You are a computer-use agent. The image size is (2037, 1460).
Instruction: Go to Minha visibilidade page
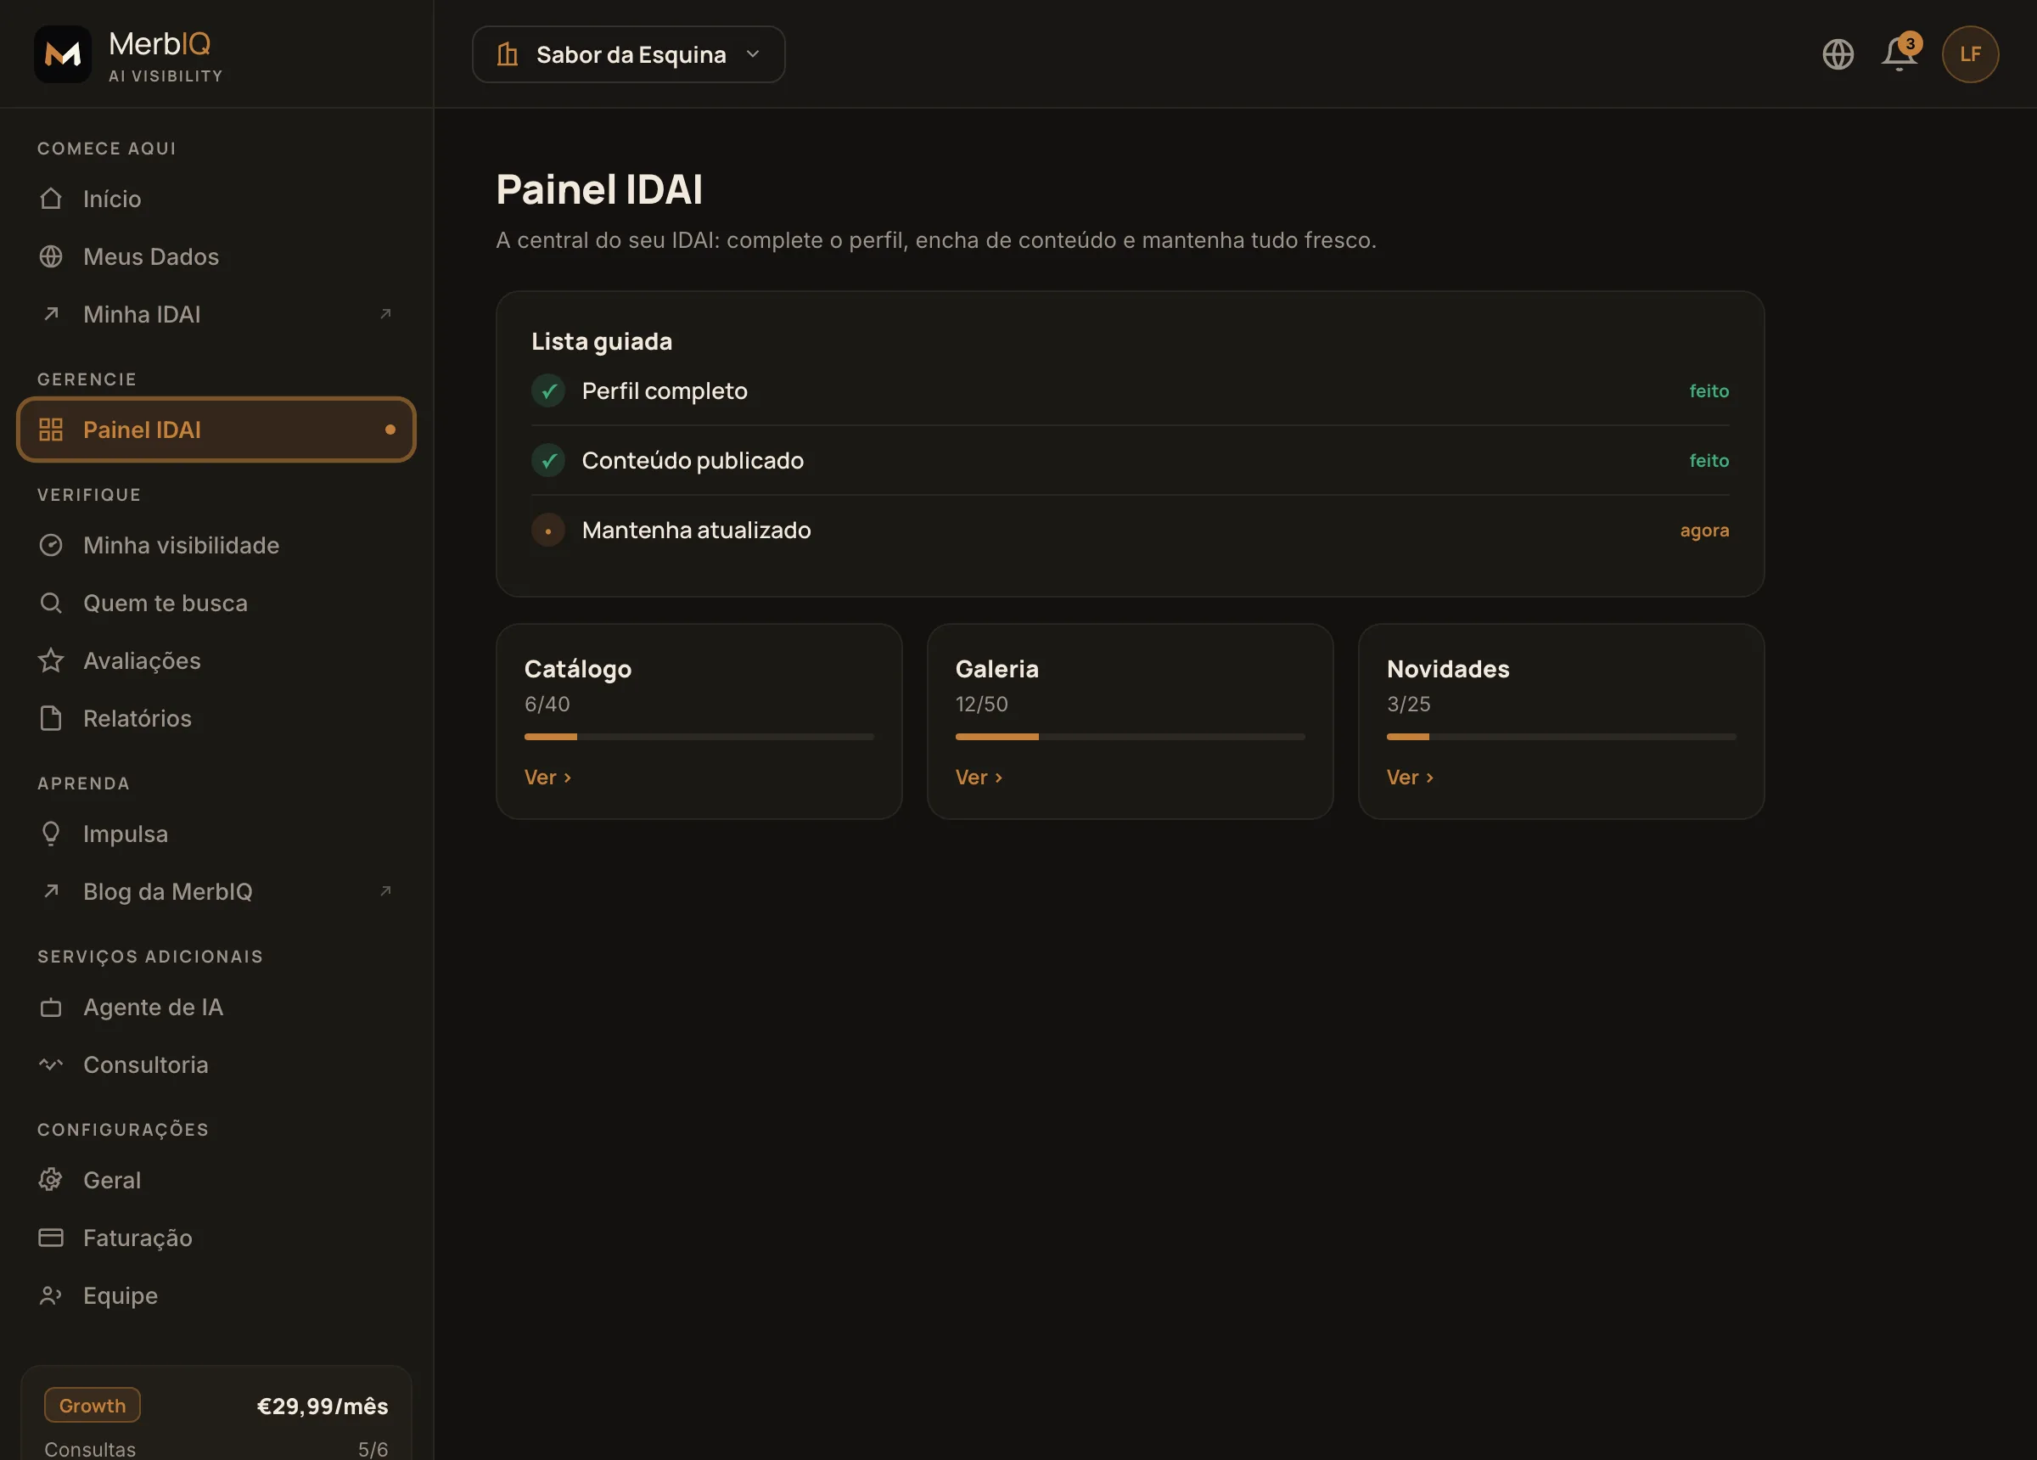click(x=216, y=544)
